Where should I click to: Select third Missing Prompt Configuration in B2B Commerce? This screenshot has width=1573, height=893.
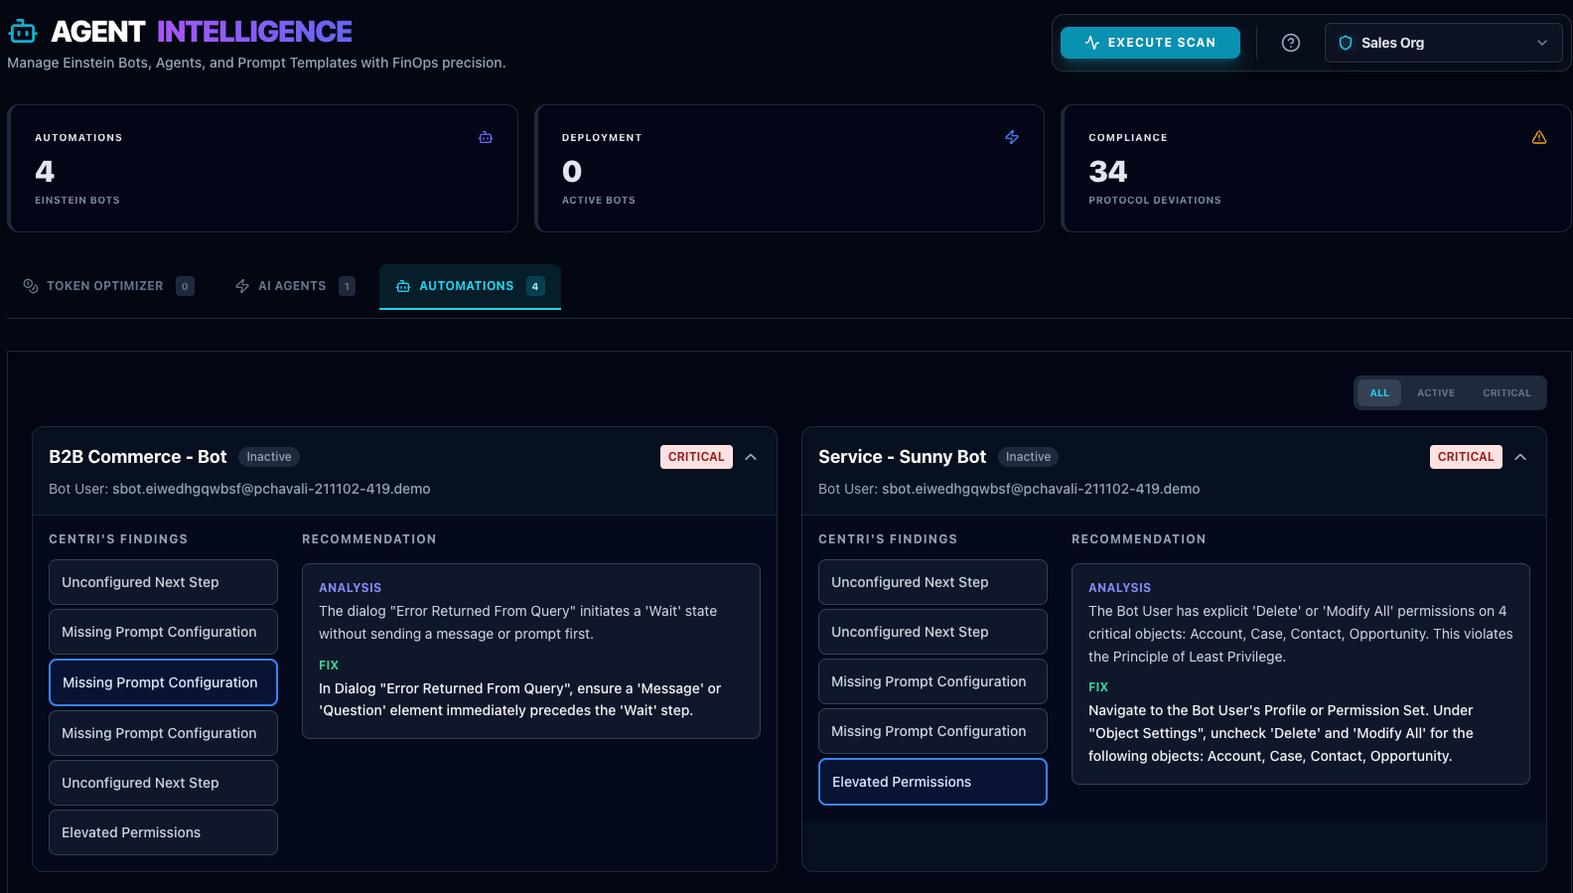[163, 733]
